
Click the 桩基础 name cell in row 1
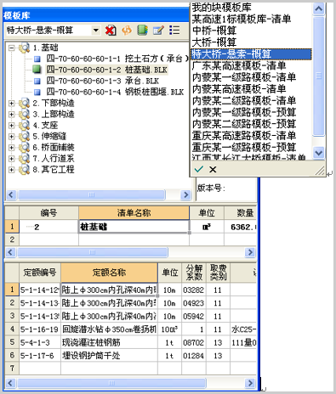coord(134,227)
